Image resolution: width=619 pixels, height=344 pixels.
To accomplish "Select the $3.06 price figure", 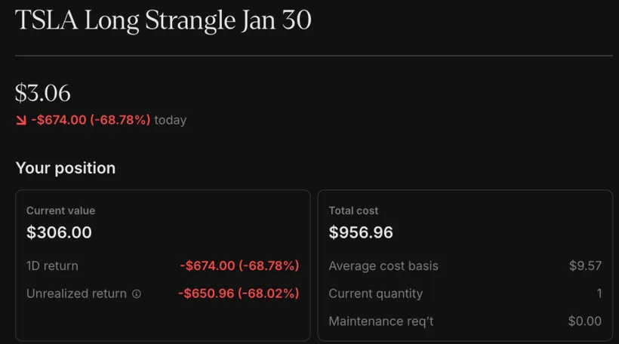I will 43,93.
